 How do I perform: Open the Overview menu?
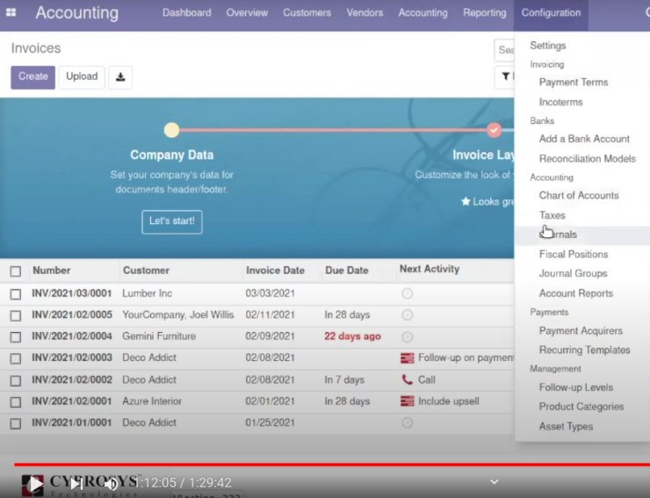[247, 13]
